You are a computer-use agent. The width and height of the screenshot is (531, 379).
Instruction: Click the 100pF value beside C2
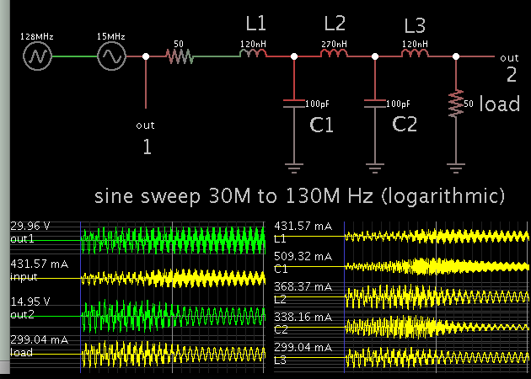(398, 104)
